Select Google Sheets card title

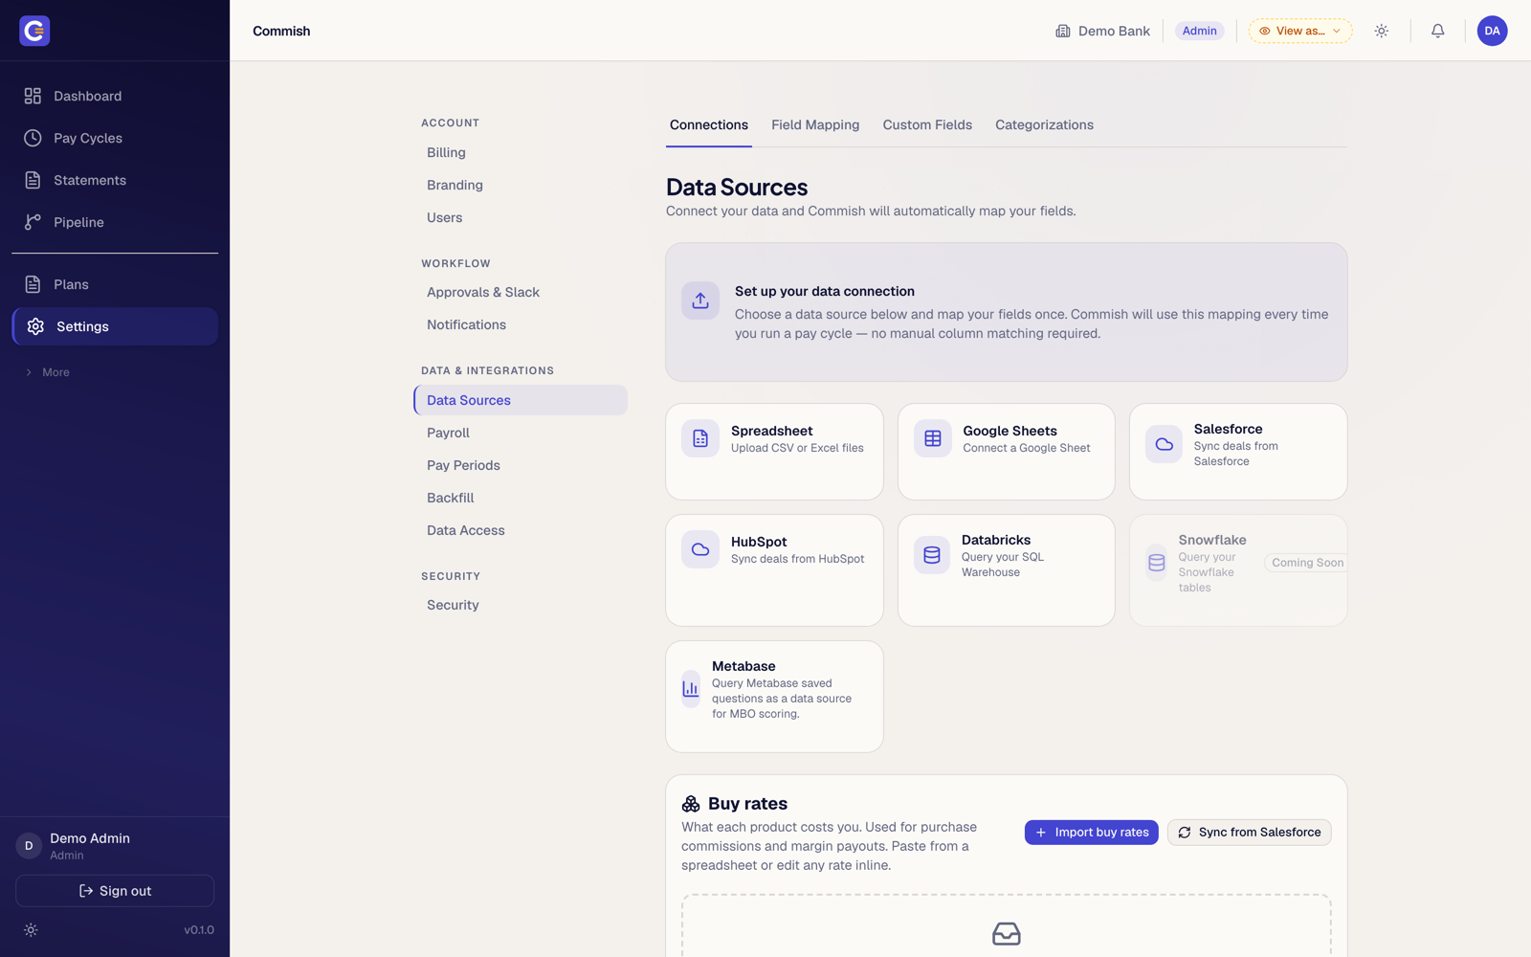click(1010, 431)
